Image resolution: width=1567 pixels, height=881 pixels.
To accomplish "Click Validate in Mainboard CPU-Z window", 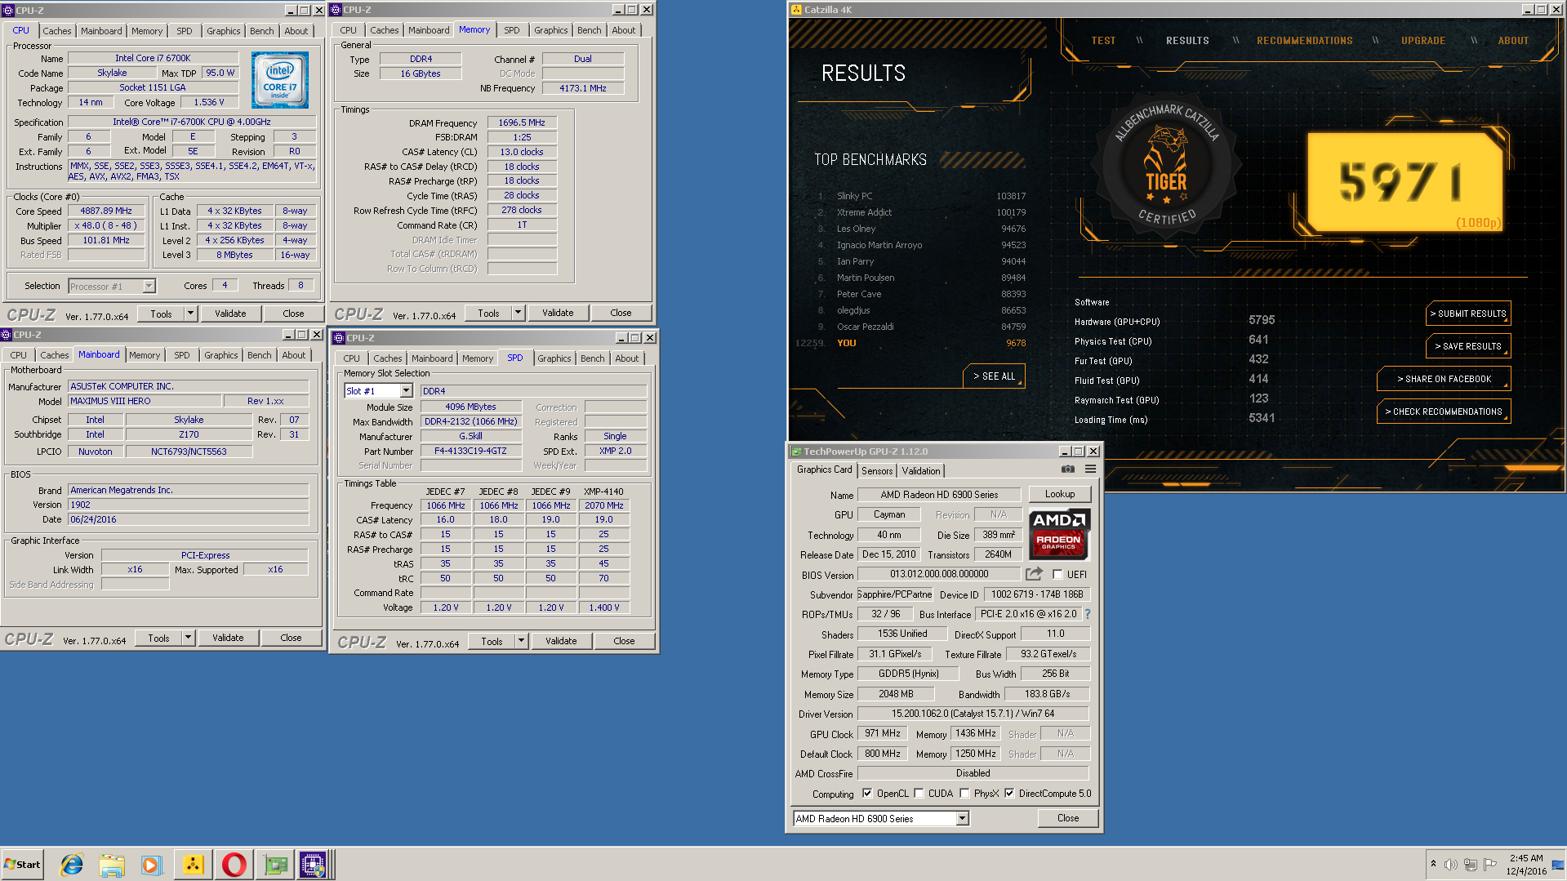I will tap(228, 638).
